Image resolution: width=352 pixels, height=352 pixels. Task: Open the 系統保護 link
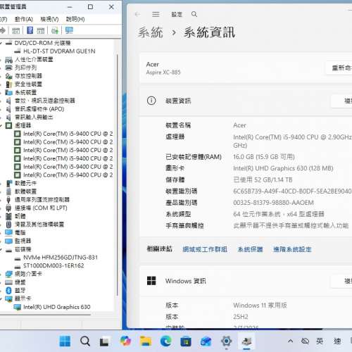[250, 249]
